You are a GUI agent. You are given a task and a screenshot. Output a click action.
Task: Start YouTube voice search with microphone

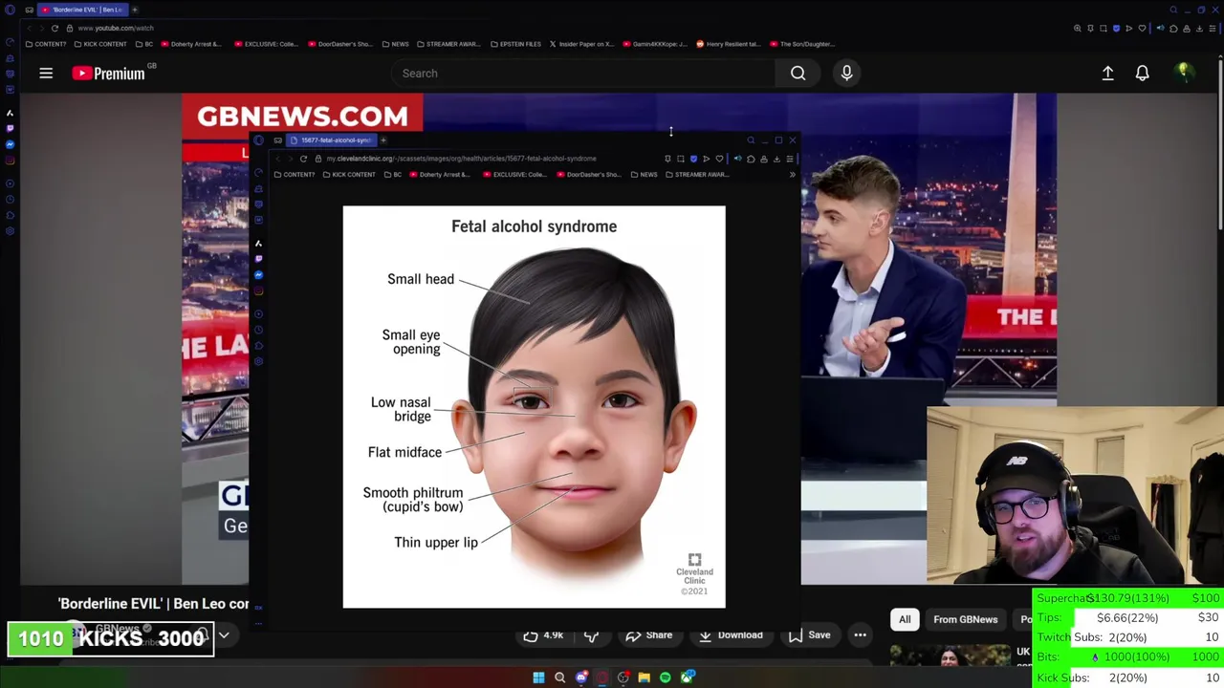click(x=846, y=73)
